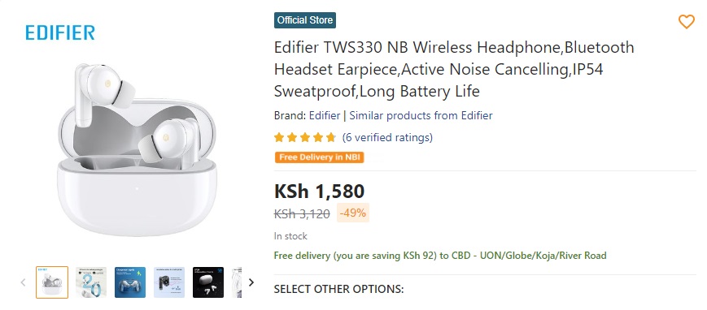Screen dimensions: 707x310
Task: Click the SELECT OTHER OPTIONS heading
Action: click(x=338, y=289)
